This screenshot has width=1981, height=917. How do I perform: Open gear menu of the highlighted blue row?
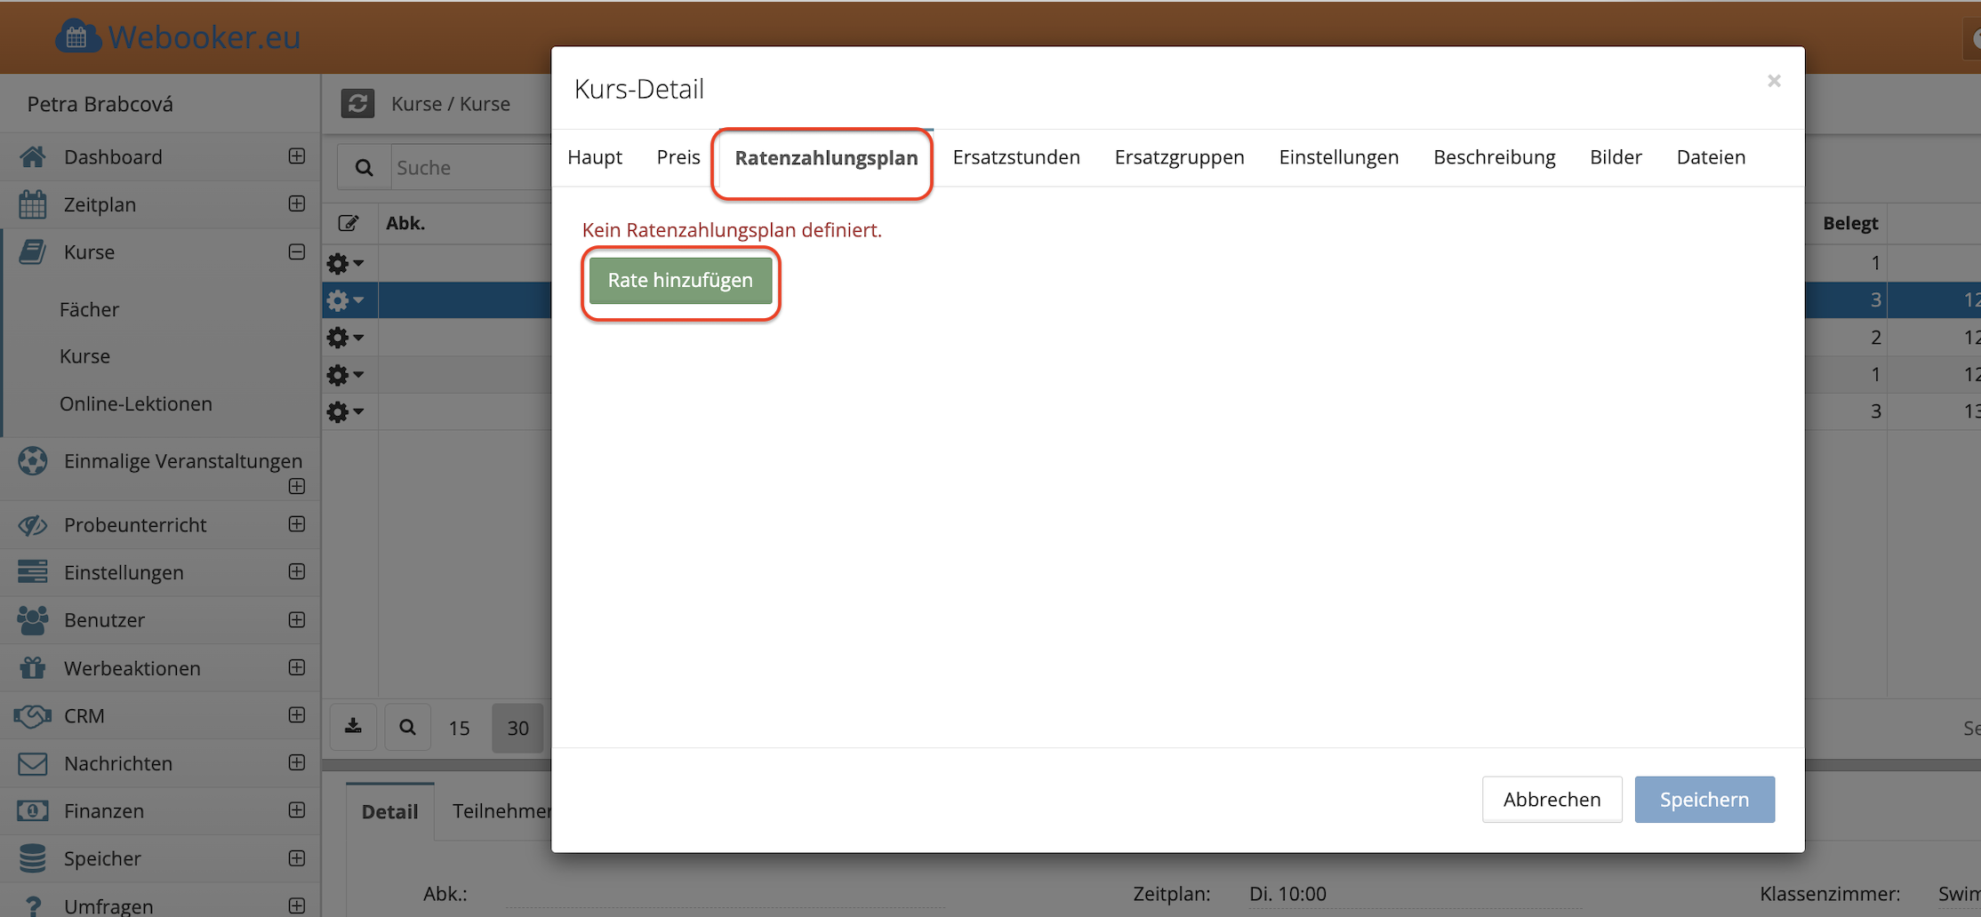click(345, 300)
